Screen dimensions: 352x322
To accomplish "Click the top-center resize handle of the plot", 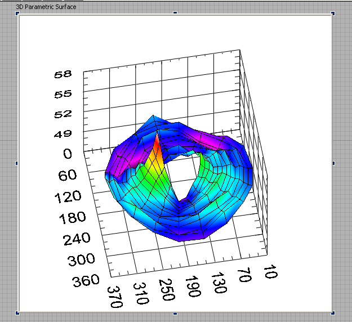I will [x=175, y=13].
